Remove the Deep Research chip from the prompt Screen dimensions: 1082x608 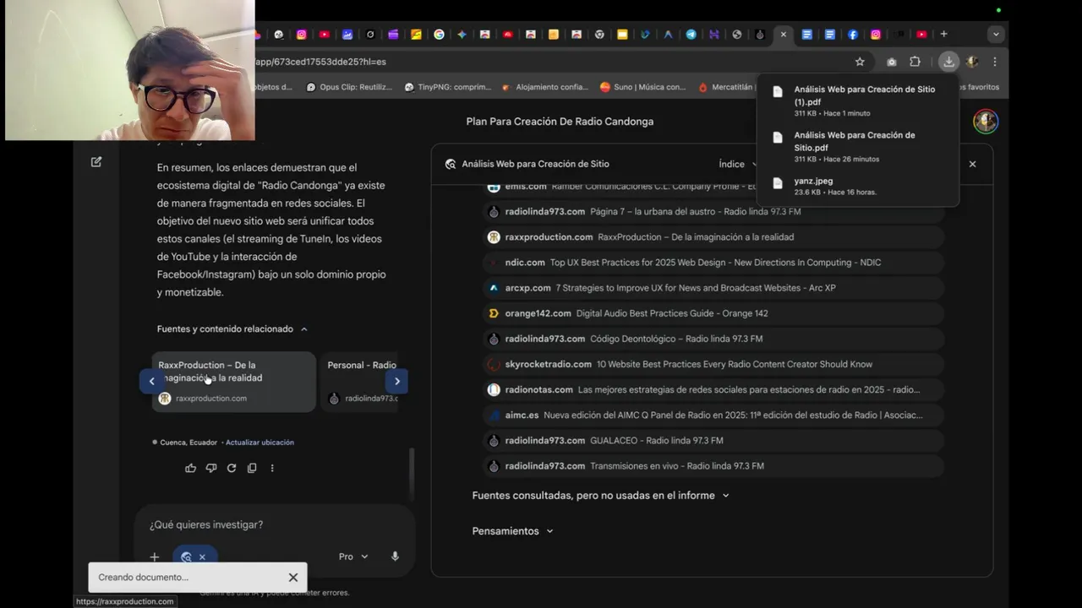click(x=202, y=556)
